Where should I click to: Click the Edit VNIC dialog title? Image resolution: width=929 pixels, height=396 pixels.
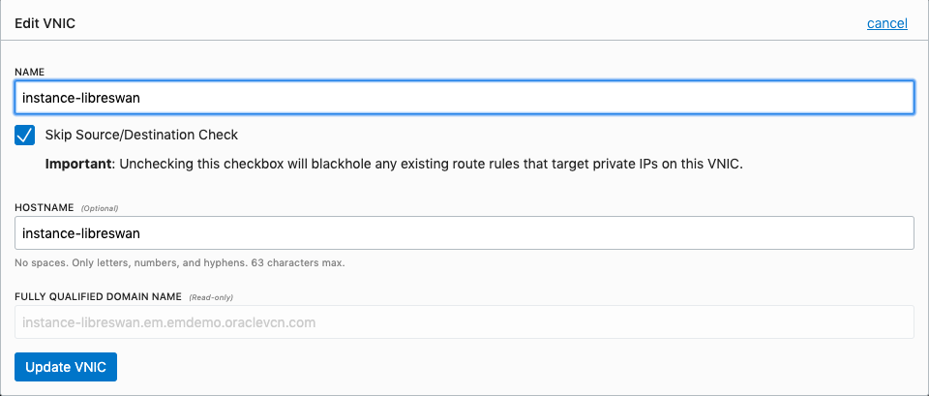pyautogui.click(x=45, y=23)
